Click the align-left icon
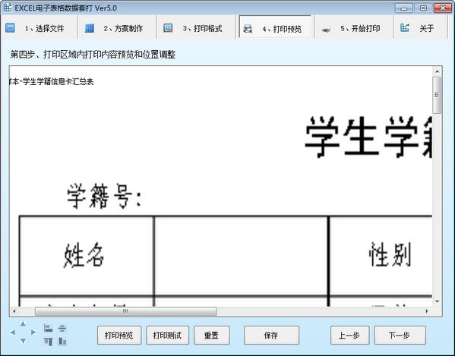 (x=48, y=328)
